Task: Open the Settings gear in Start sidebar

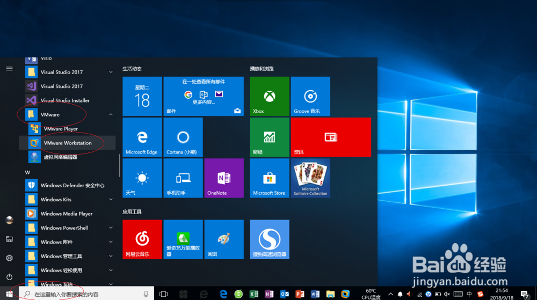Action: click(9, 258)
